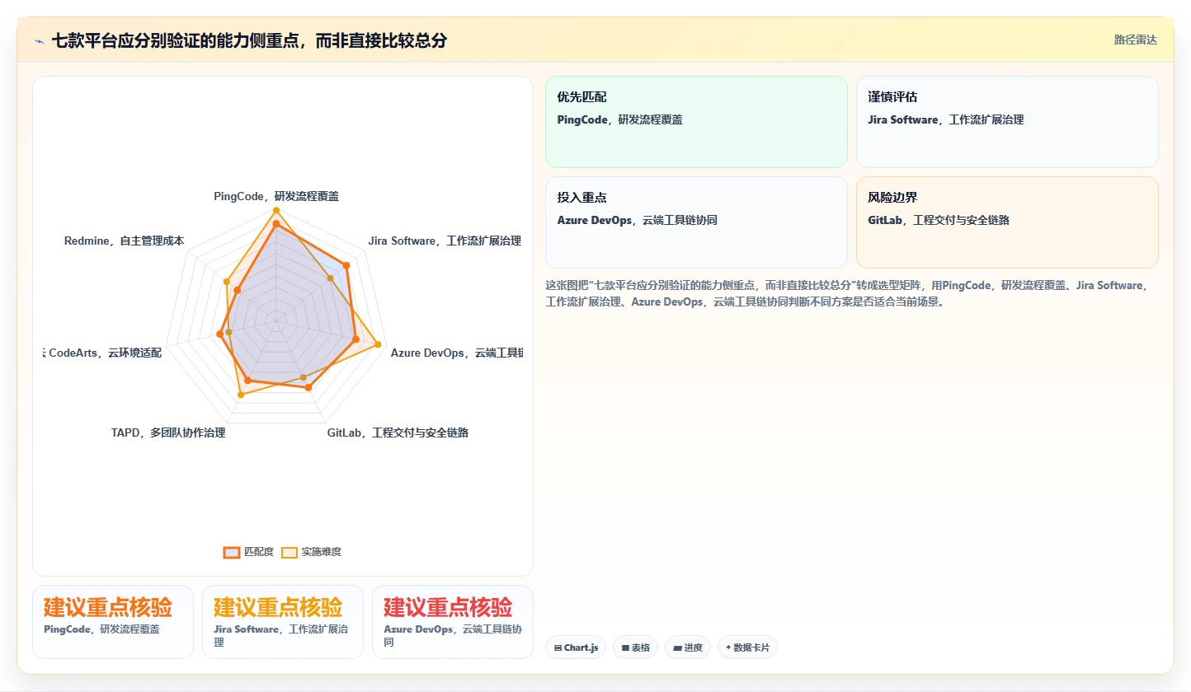The height and width of the screenshot is (692, 1191).
Task: Click the radar label PingCode，研发流程覆盖
Action: click(276, 196)
